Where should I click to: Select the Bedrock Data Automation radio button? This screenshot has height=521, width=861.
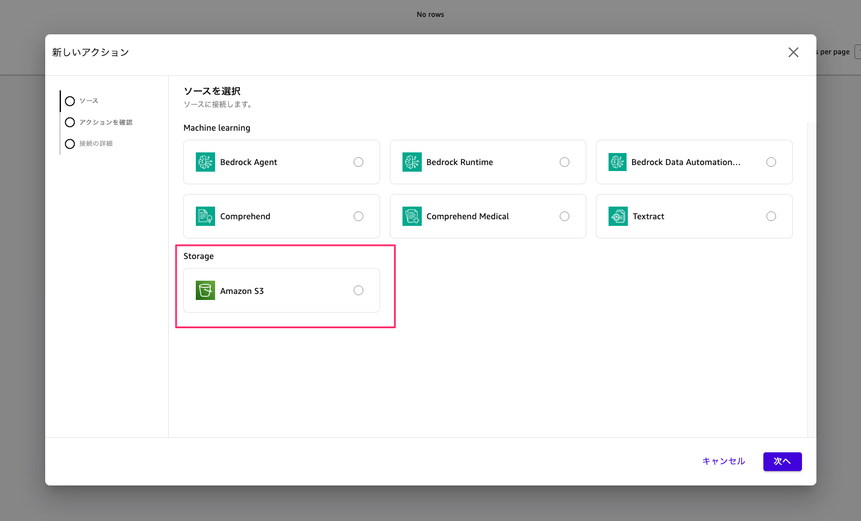tap(771, 162)
